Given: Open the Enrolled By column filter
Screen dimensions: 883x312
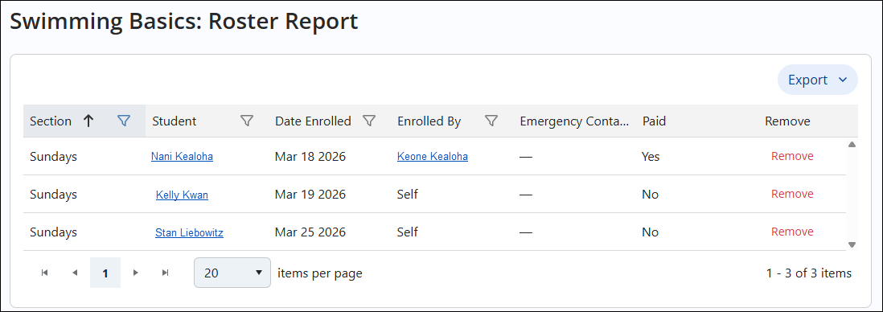Looking at the screenshot, I should point(491,121).
